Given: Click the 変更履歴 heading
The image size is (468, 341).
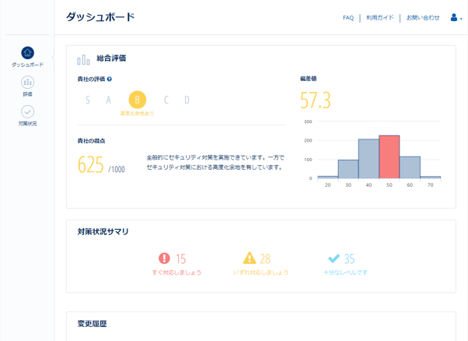Looking at the screenshot, I should 92,324.
